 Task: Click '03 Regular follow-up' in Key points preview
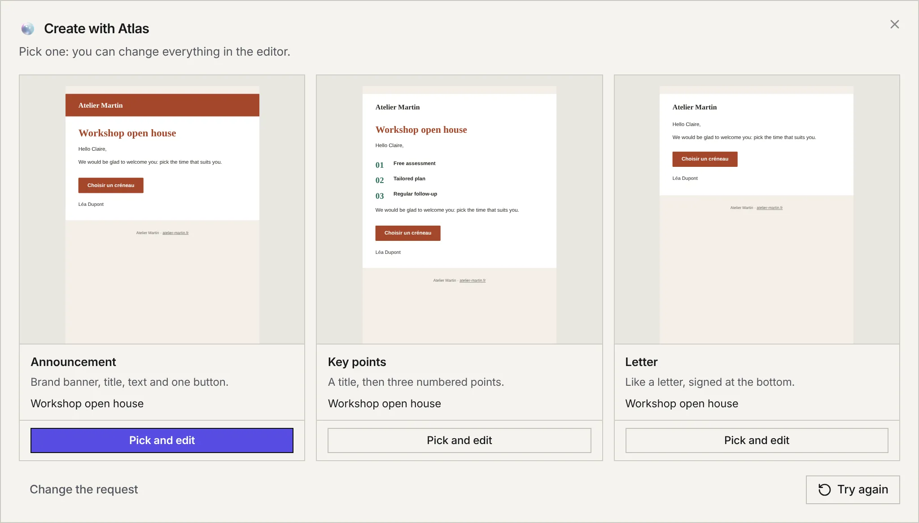pos(406,195)
